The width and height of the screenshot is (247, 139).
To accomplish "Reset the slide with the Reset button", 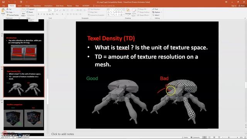I will [x=30, y=12].
